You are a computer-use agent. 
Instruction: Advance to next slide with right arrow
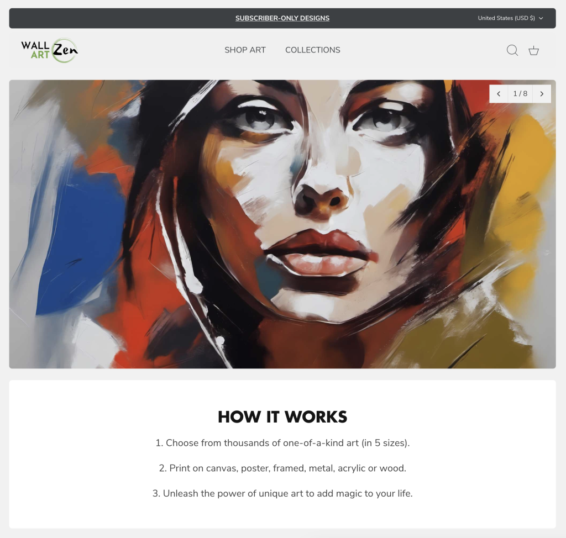[542, 94]
